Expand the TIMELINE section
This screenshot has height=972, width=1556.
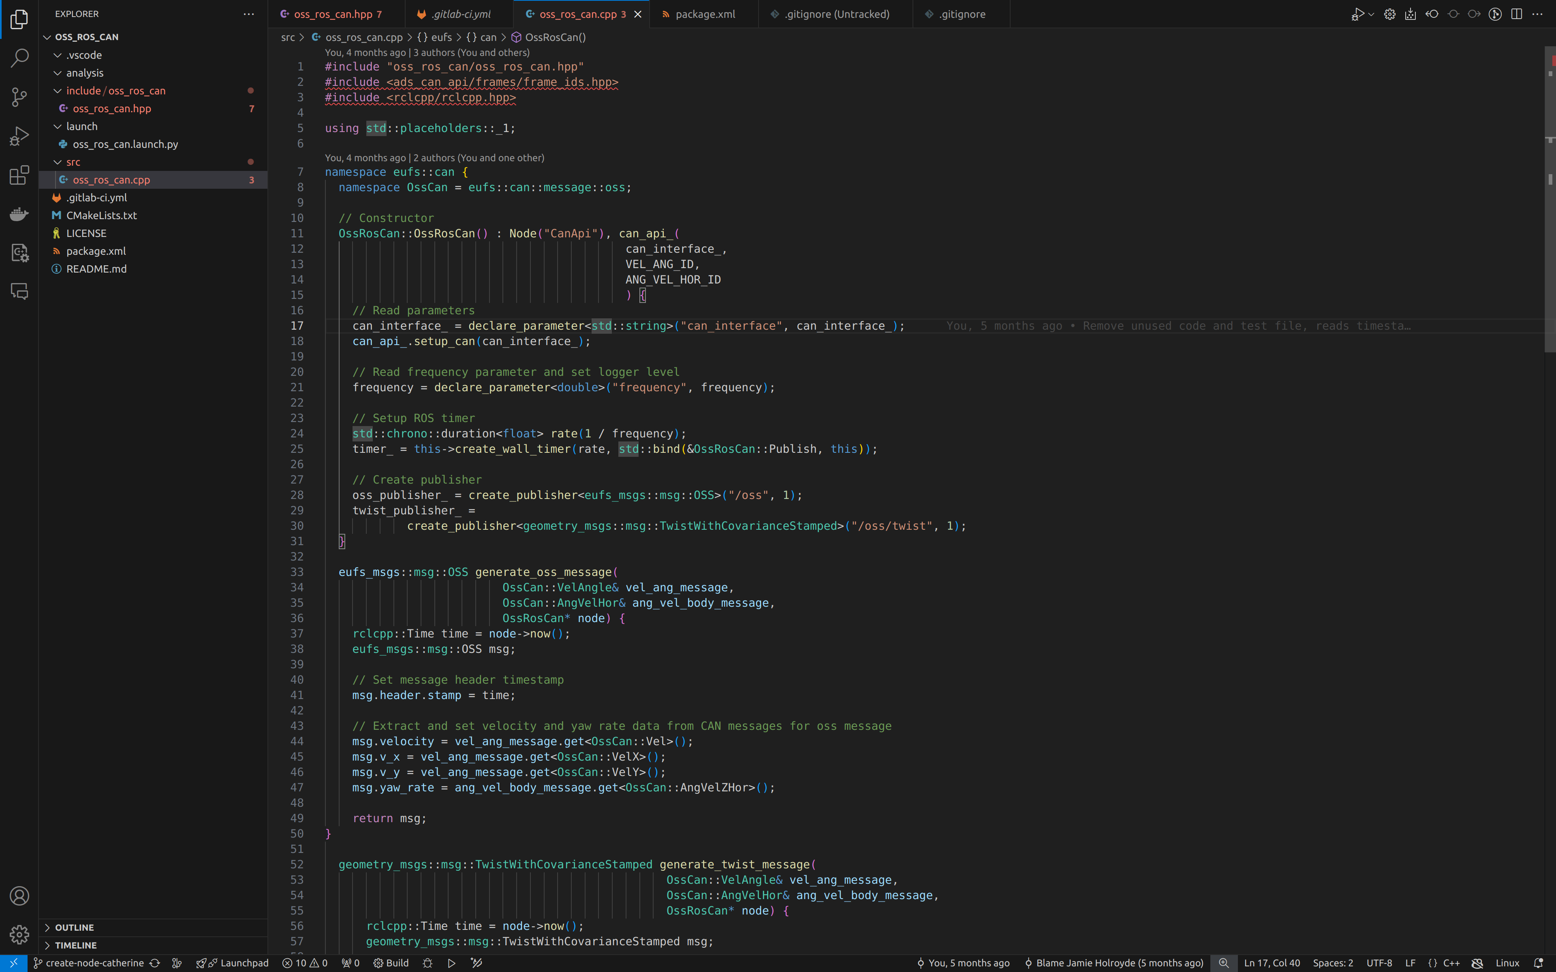(75, 945)
